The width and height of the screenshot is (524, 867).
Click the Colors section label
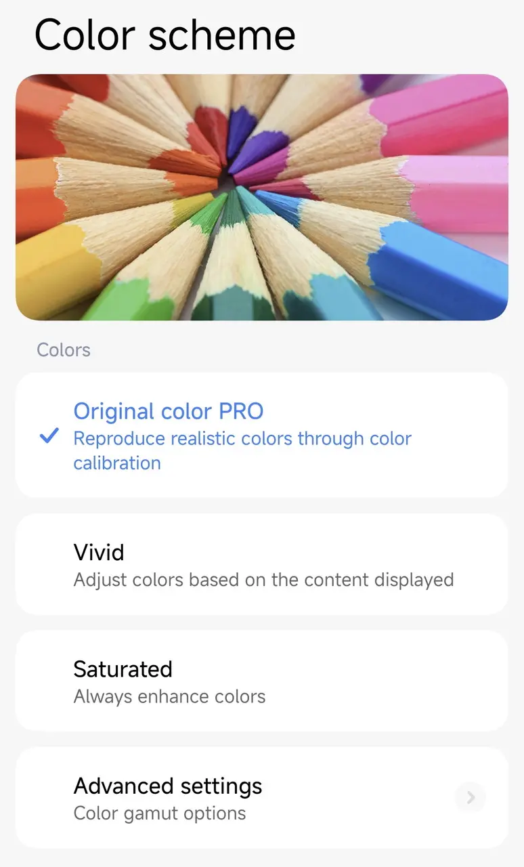(64, 350)
